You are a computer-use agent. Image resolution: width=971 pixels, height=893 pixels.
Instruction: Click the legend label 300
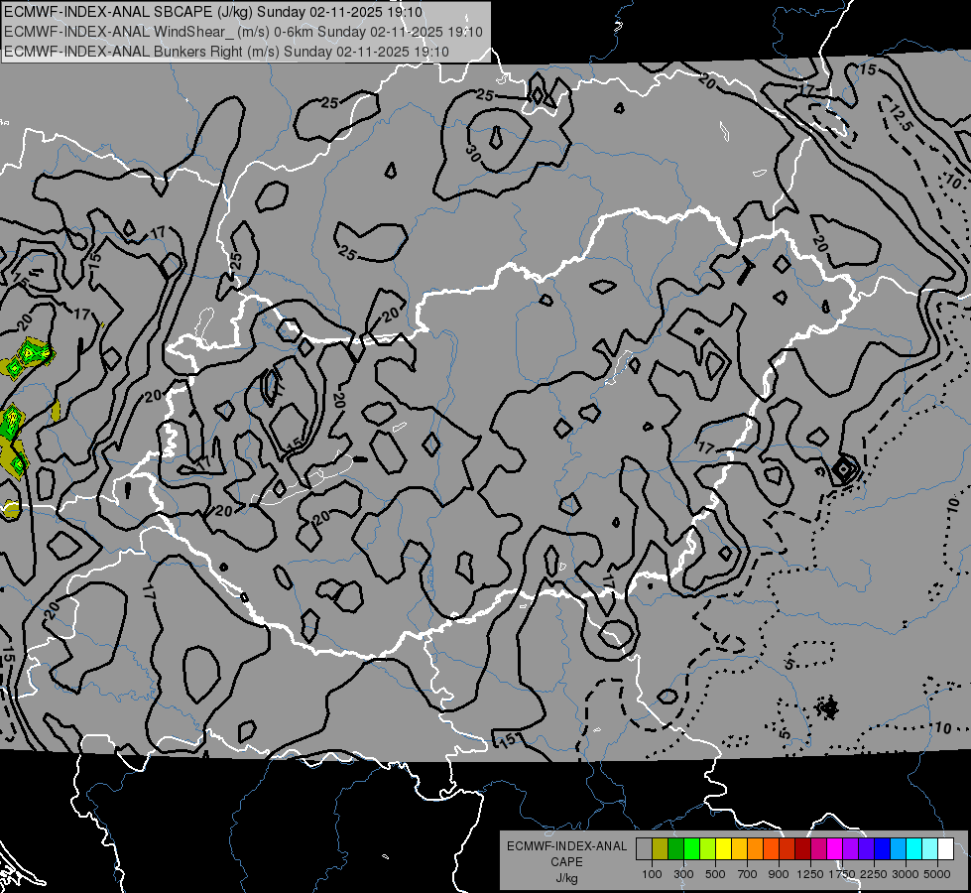[683, 874]
